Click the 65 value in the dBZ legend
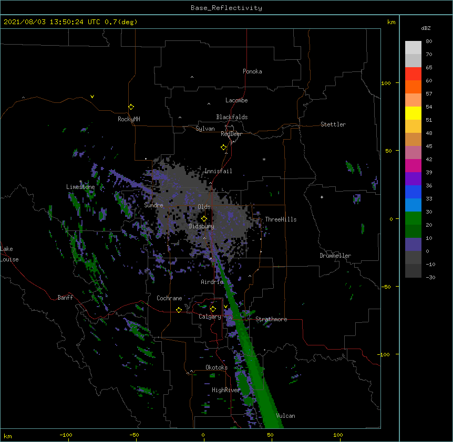 pyautogui.click(x=429, y=68)
